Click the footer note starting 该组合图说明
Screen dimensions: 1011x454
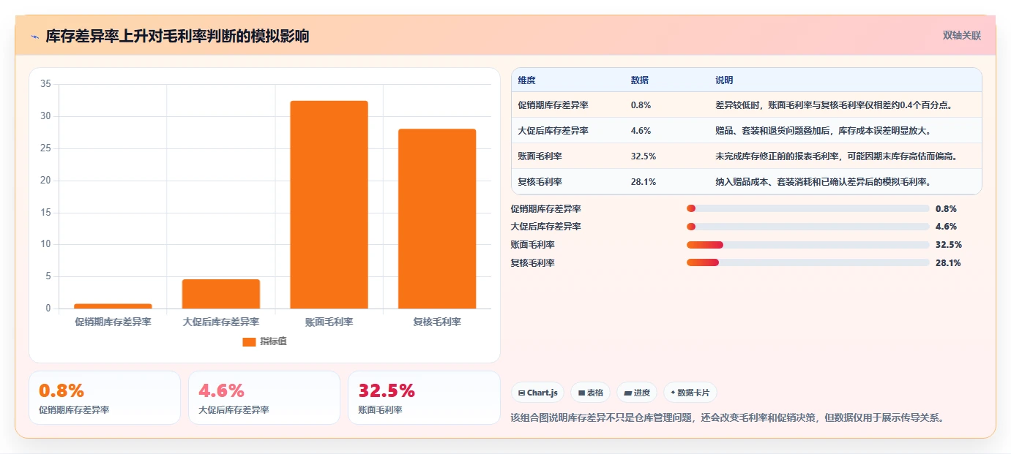728,418
